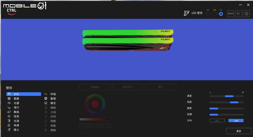This screenshot has height=137, width=253.
Task: Select the 颶風 hurricane lighting effect
Action: pyautogui.click(x=14, y=112)
